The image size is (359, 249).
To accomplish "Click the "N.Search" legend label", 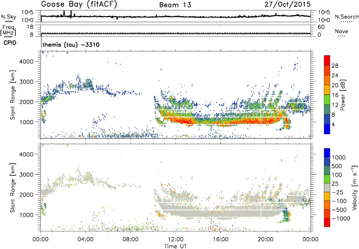I will click(x=347, y=17).
